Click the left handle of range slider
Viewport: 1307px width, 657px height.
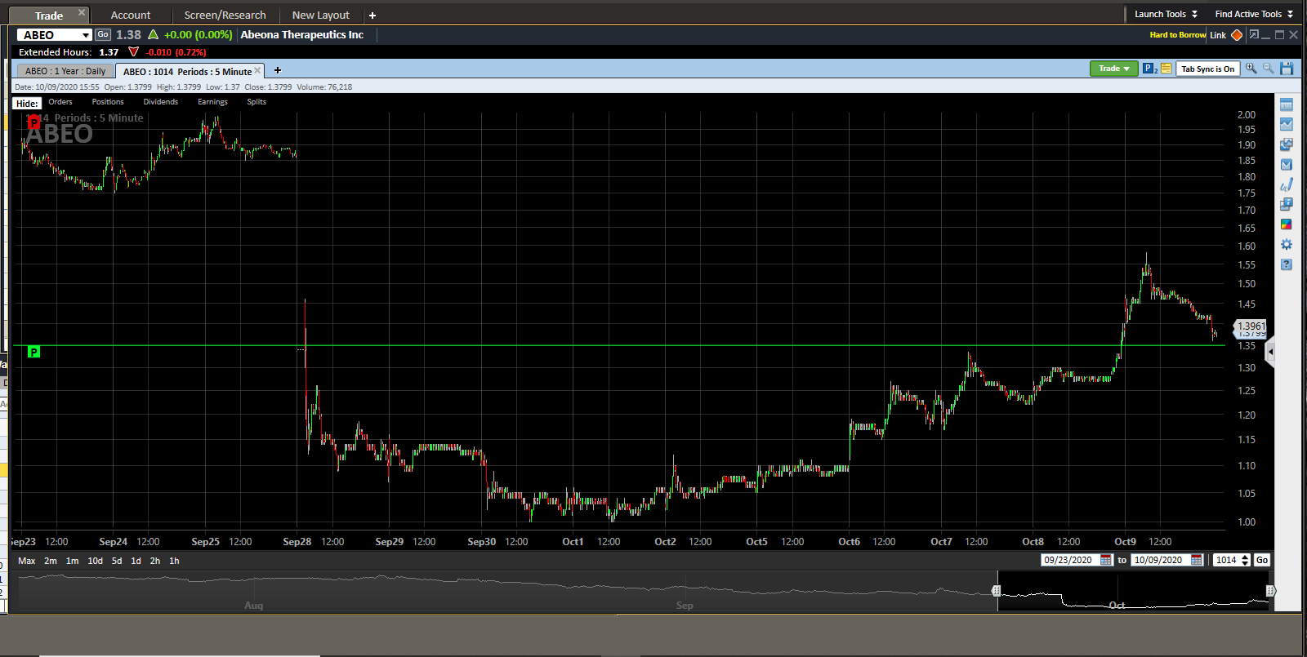996,590
